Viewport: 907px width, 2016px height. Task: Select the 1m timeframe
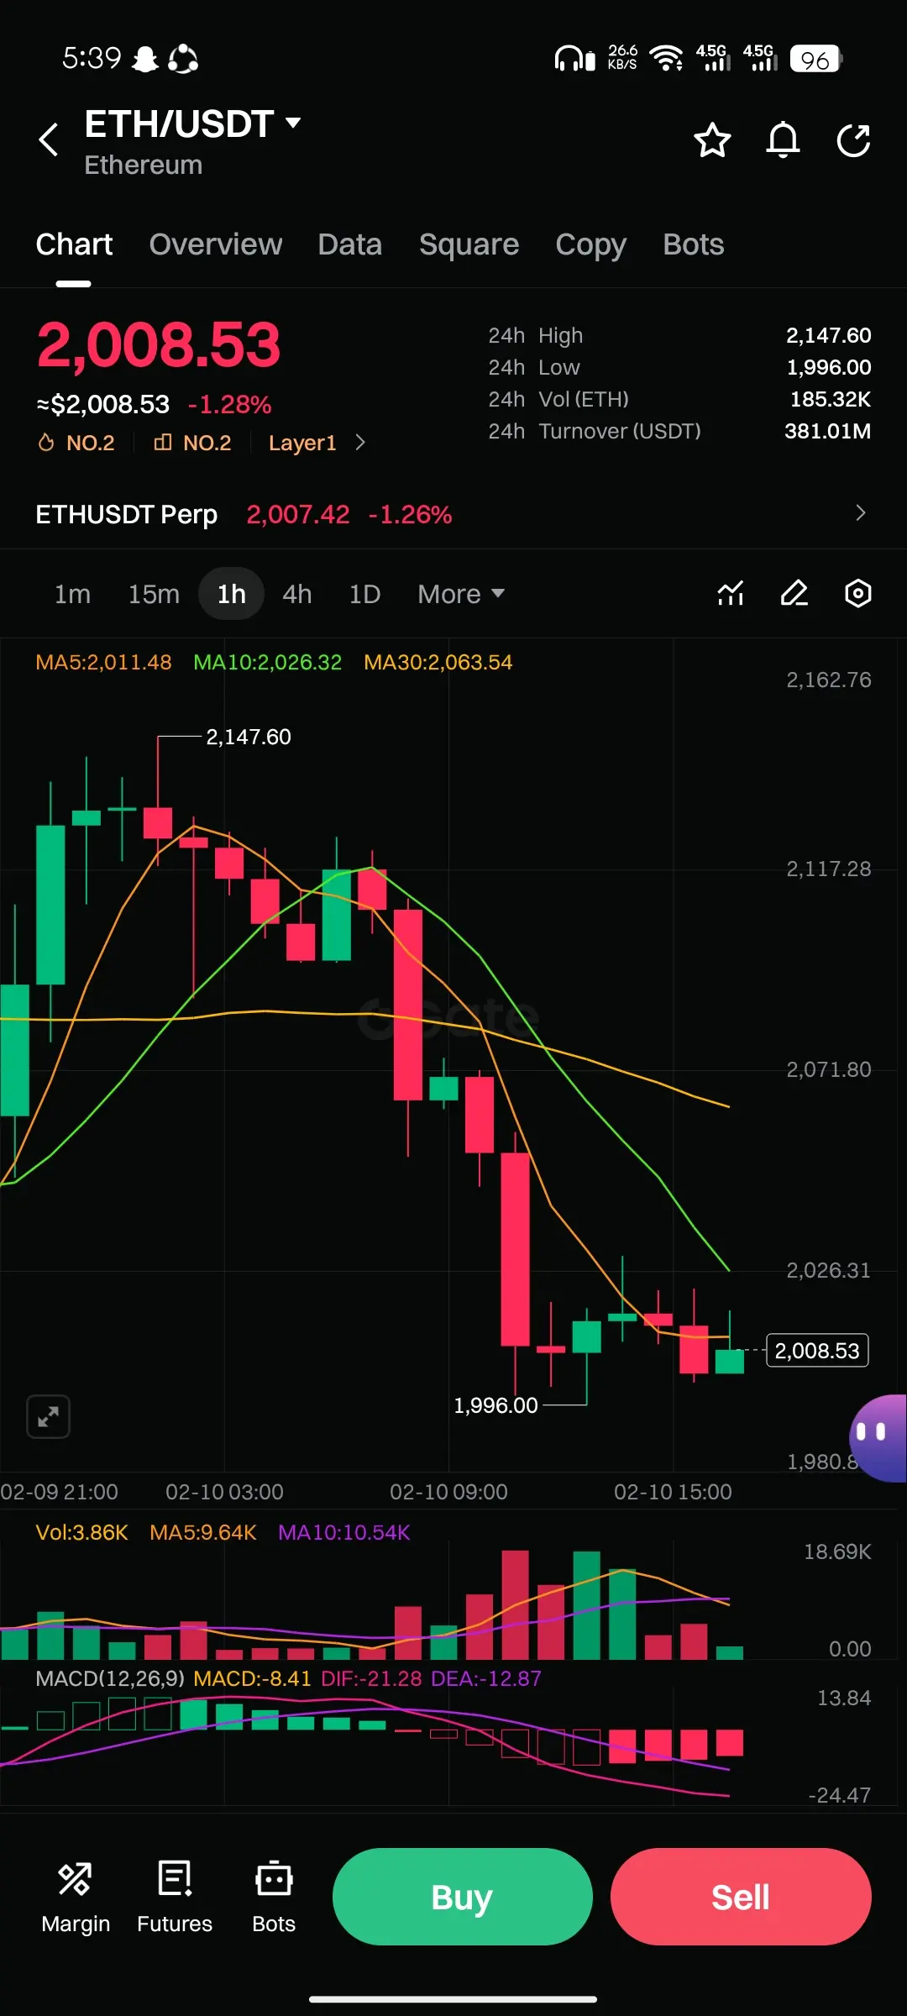point(72,594)
